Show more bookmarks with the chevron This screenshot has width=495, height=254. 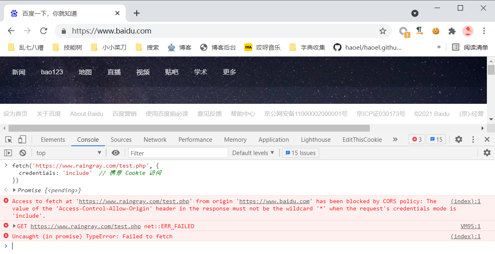click(x=439, y=47)
